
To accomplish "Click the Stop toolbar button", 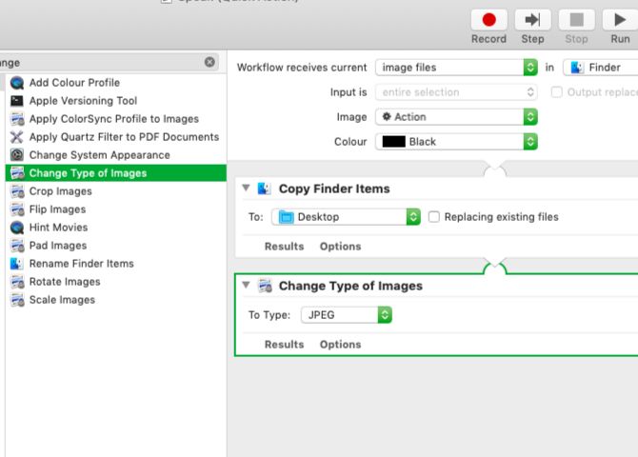I will pos(576,21).
